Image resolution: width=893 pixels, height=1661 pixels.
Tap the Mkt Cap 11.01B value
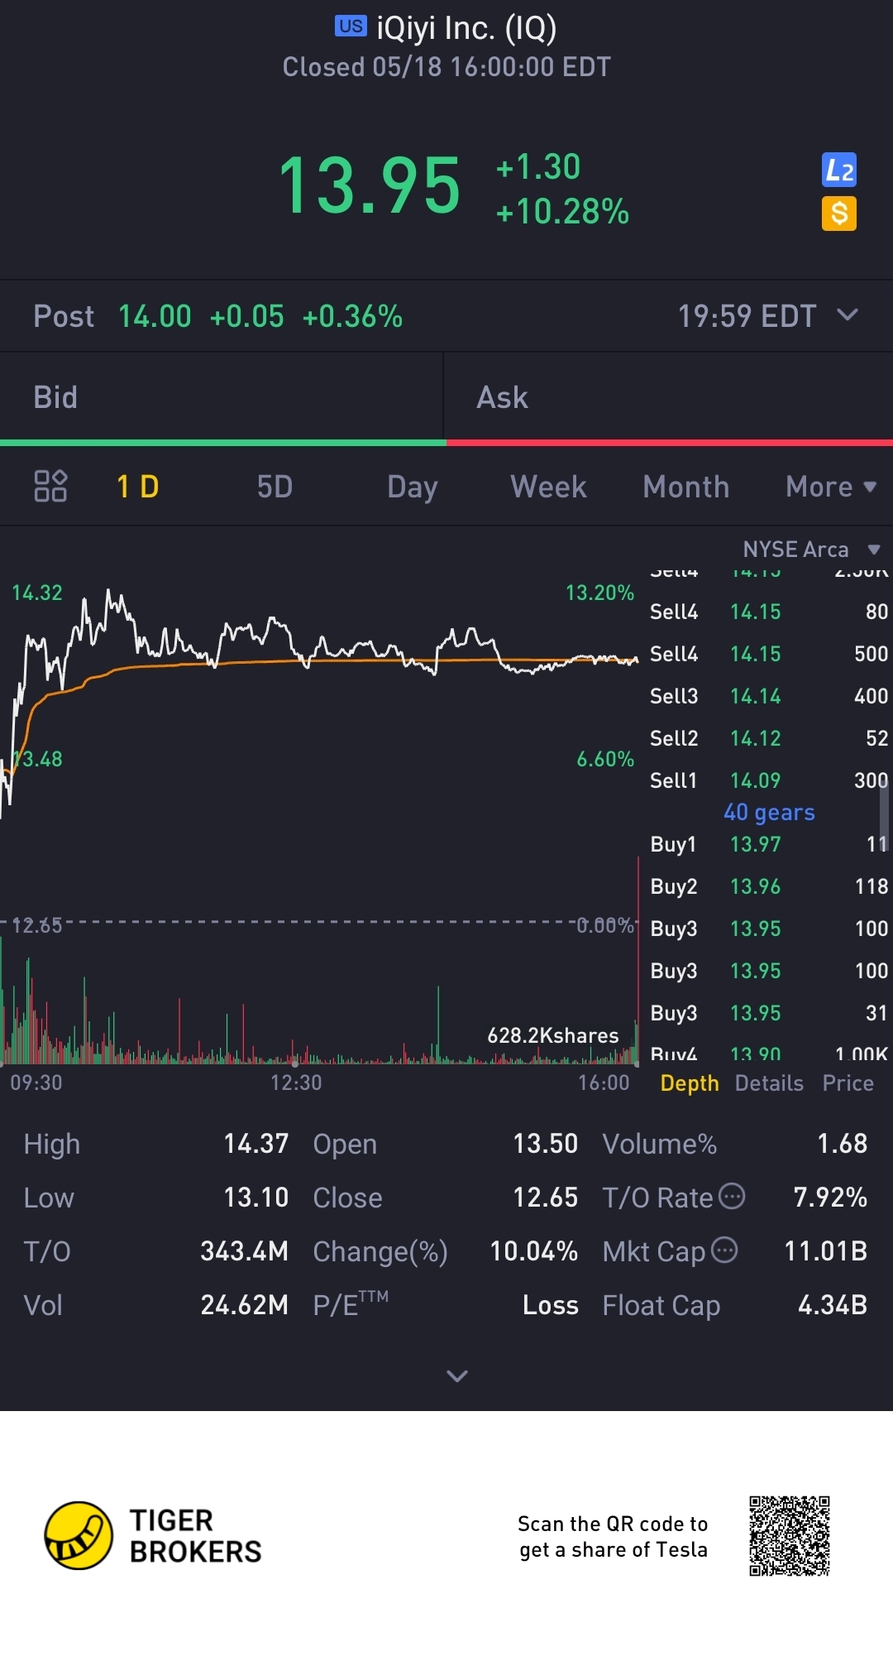(x=825, y=1251)
